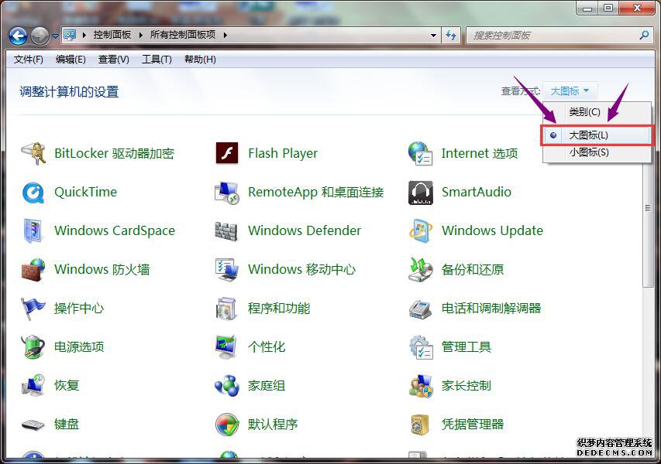Image resolution: width=661 pixels, height=464 pixels.
Task: Open the 个性化 monitor icon
Action: tap(227, 346)
